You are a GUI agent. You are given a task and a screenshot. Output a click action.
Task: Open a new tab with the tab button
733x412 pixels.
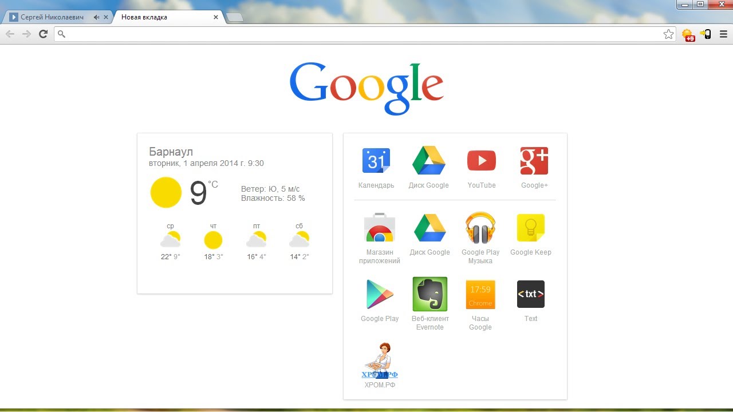click(x=235, y=18)
